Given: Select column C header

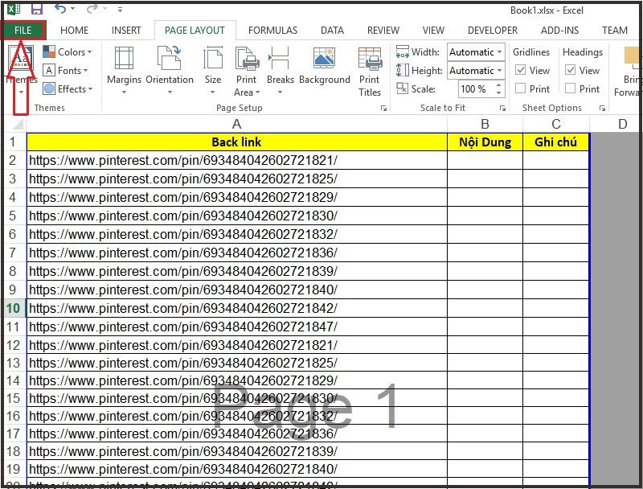Looking at the screenshot, I should pyautogui.click(x=556, y=124).
